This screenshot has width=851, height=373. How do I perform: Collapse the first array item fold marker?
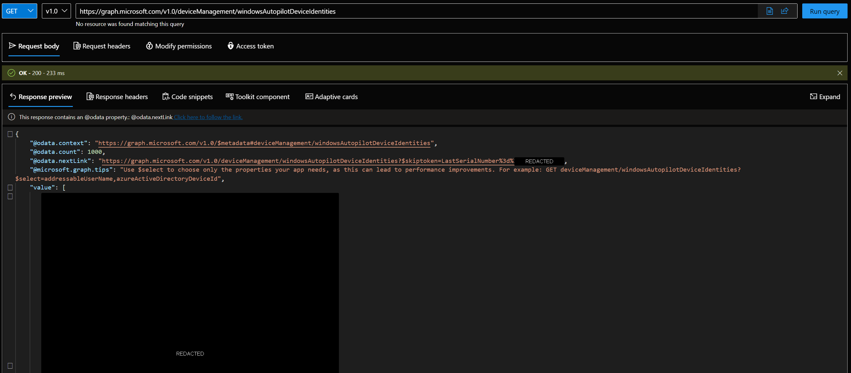[x=10, y=197]
